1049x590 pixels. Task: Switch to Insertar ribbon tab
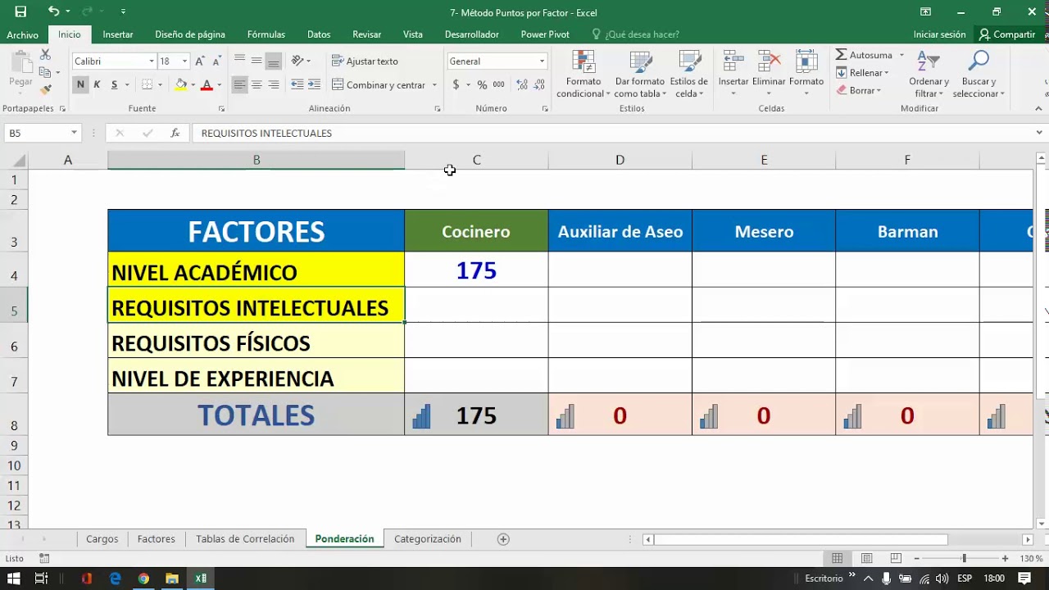pos(118,34)
